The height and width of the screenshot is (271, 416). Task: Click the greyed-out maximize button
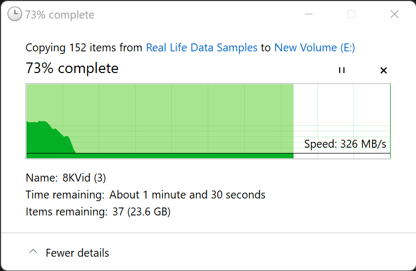tap(351, 14)
